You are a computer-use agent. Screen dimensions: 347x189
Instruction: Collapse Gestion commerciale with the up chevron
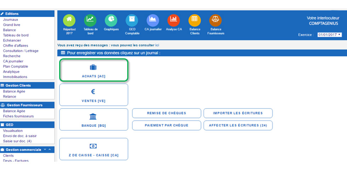point(50,150)
